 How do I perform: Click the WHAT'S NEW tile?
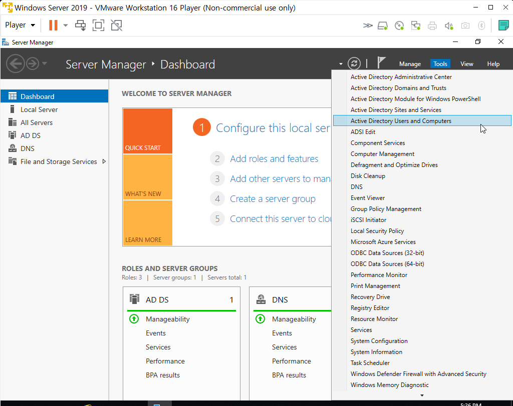tap(148, 177)
